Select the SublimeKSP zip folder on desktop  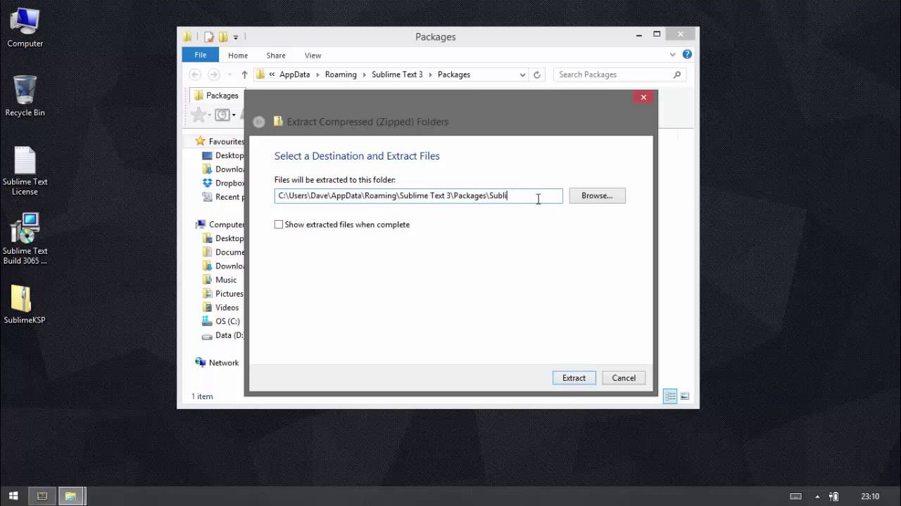click(x=25, y=304)
